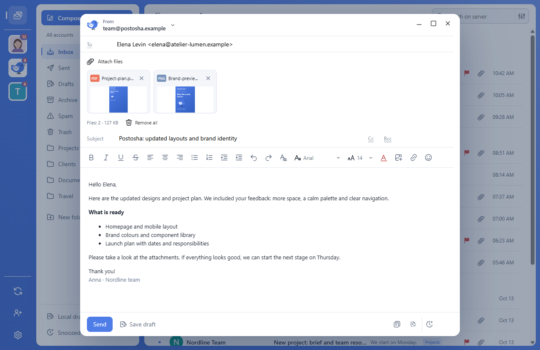
Task: Open the emoji picker
Action: pyautogui.click(x=428, y=158)
